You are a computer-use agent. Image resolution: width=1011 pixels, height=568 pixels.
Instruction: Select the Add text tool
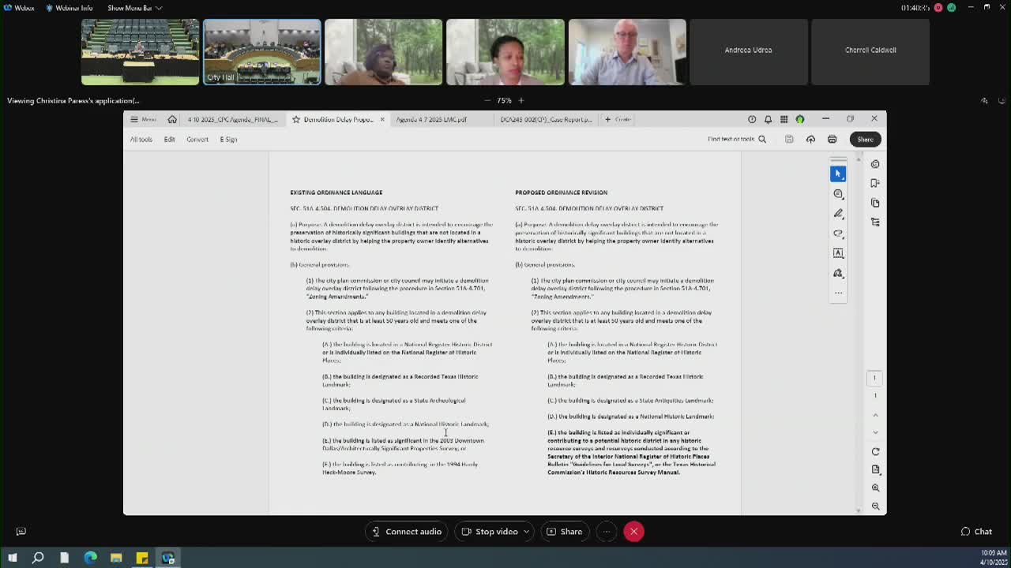click(x=838, y=252)
